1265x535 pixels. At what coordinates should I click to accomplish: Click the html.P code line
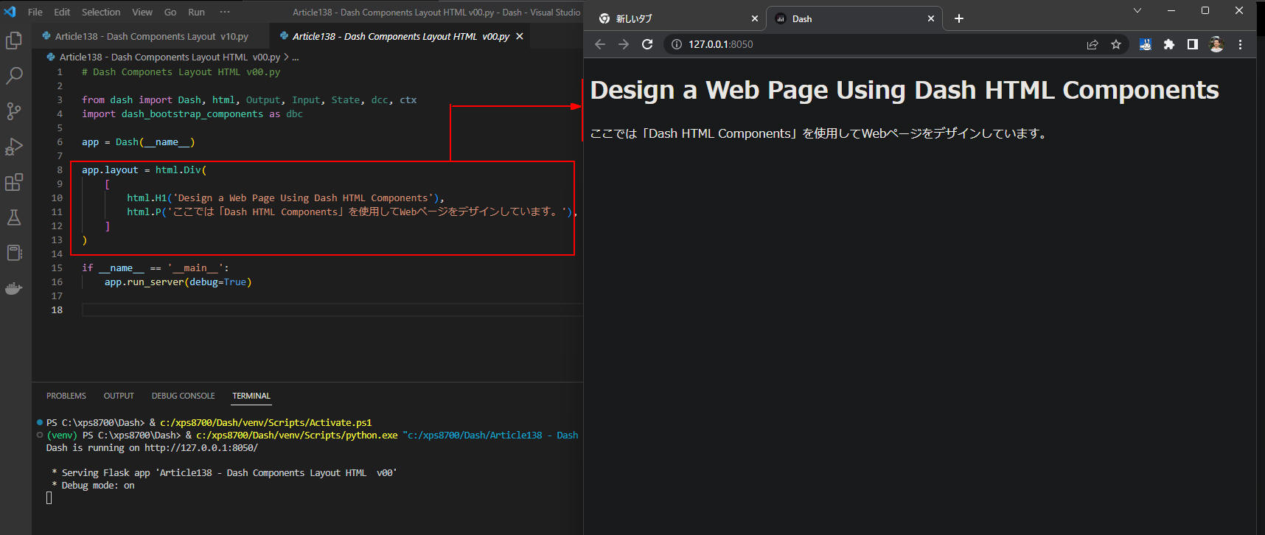(352, 212)
